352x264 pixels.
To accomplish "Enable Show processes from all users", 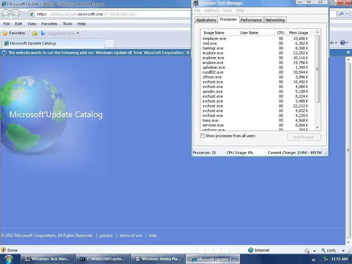I will [202, 136].
